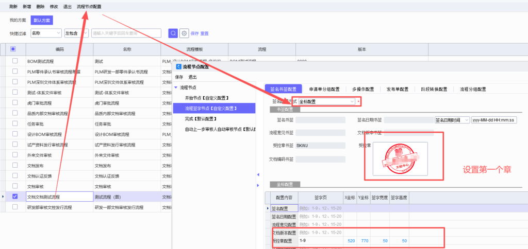The width and height of the screenshot is (528, 249).
Task: Click the 名称 column header
Action: 127,49
